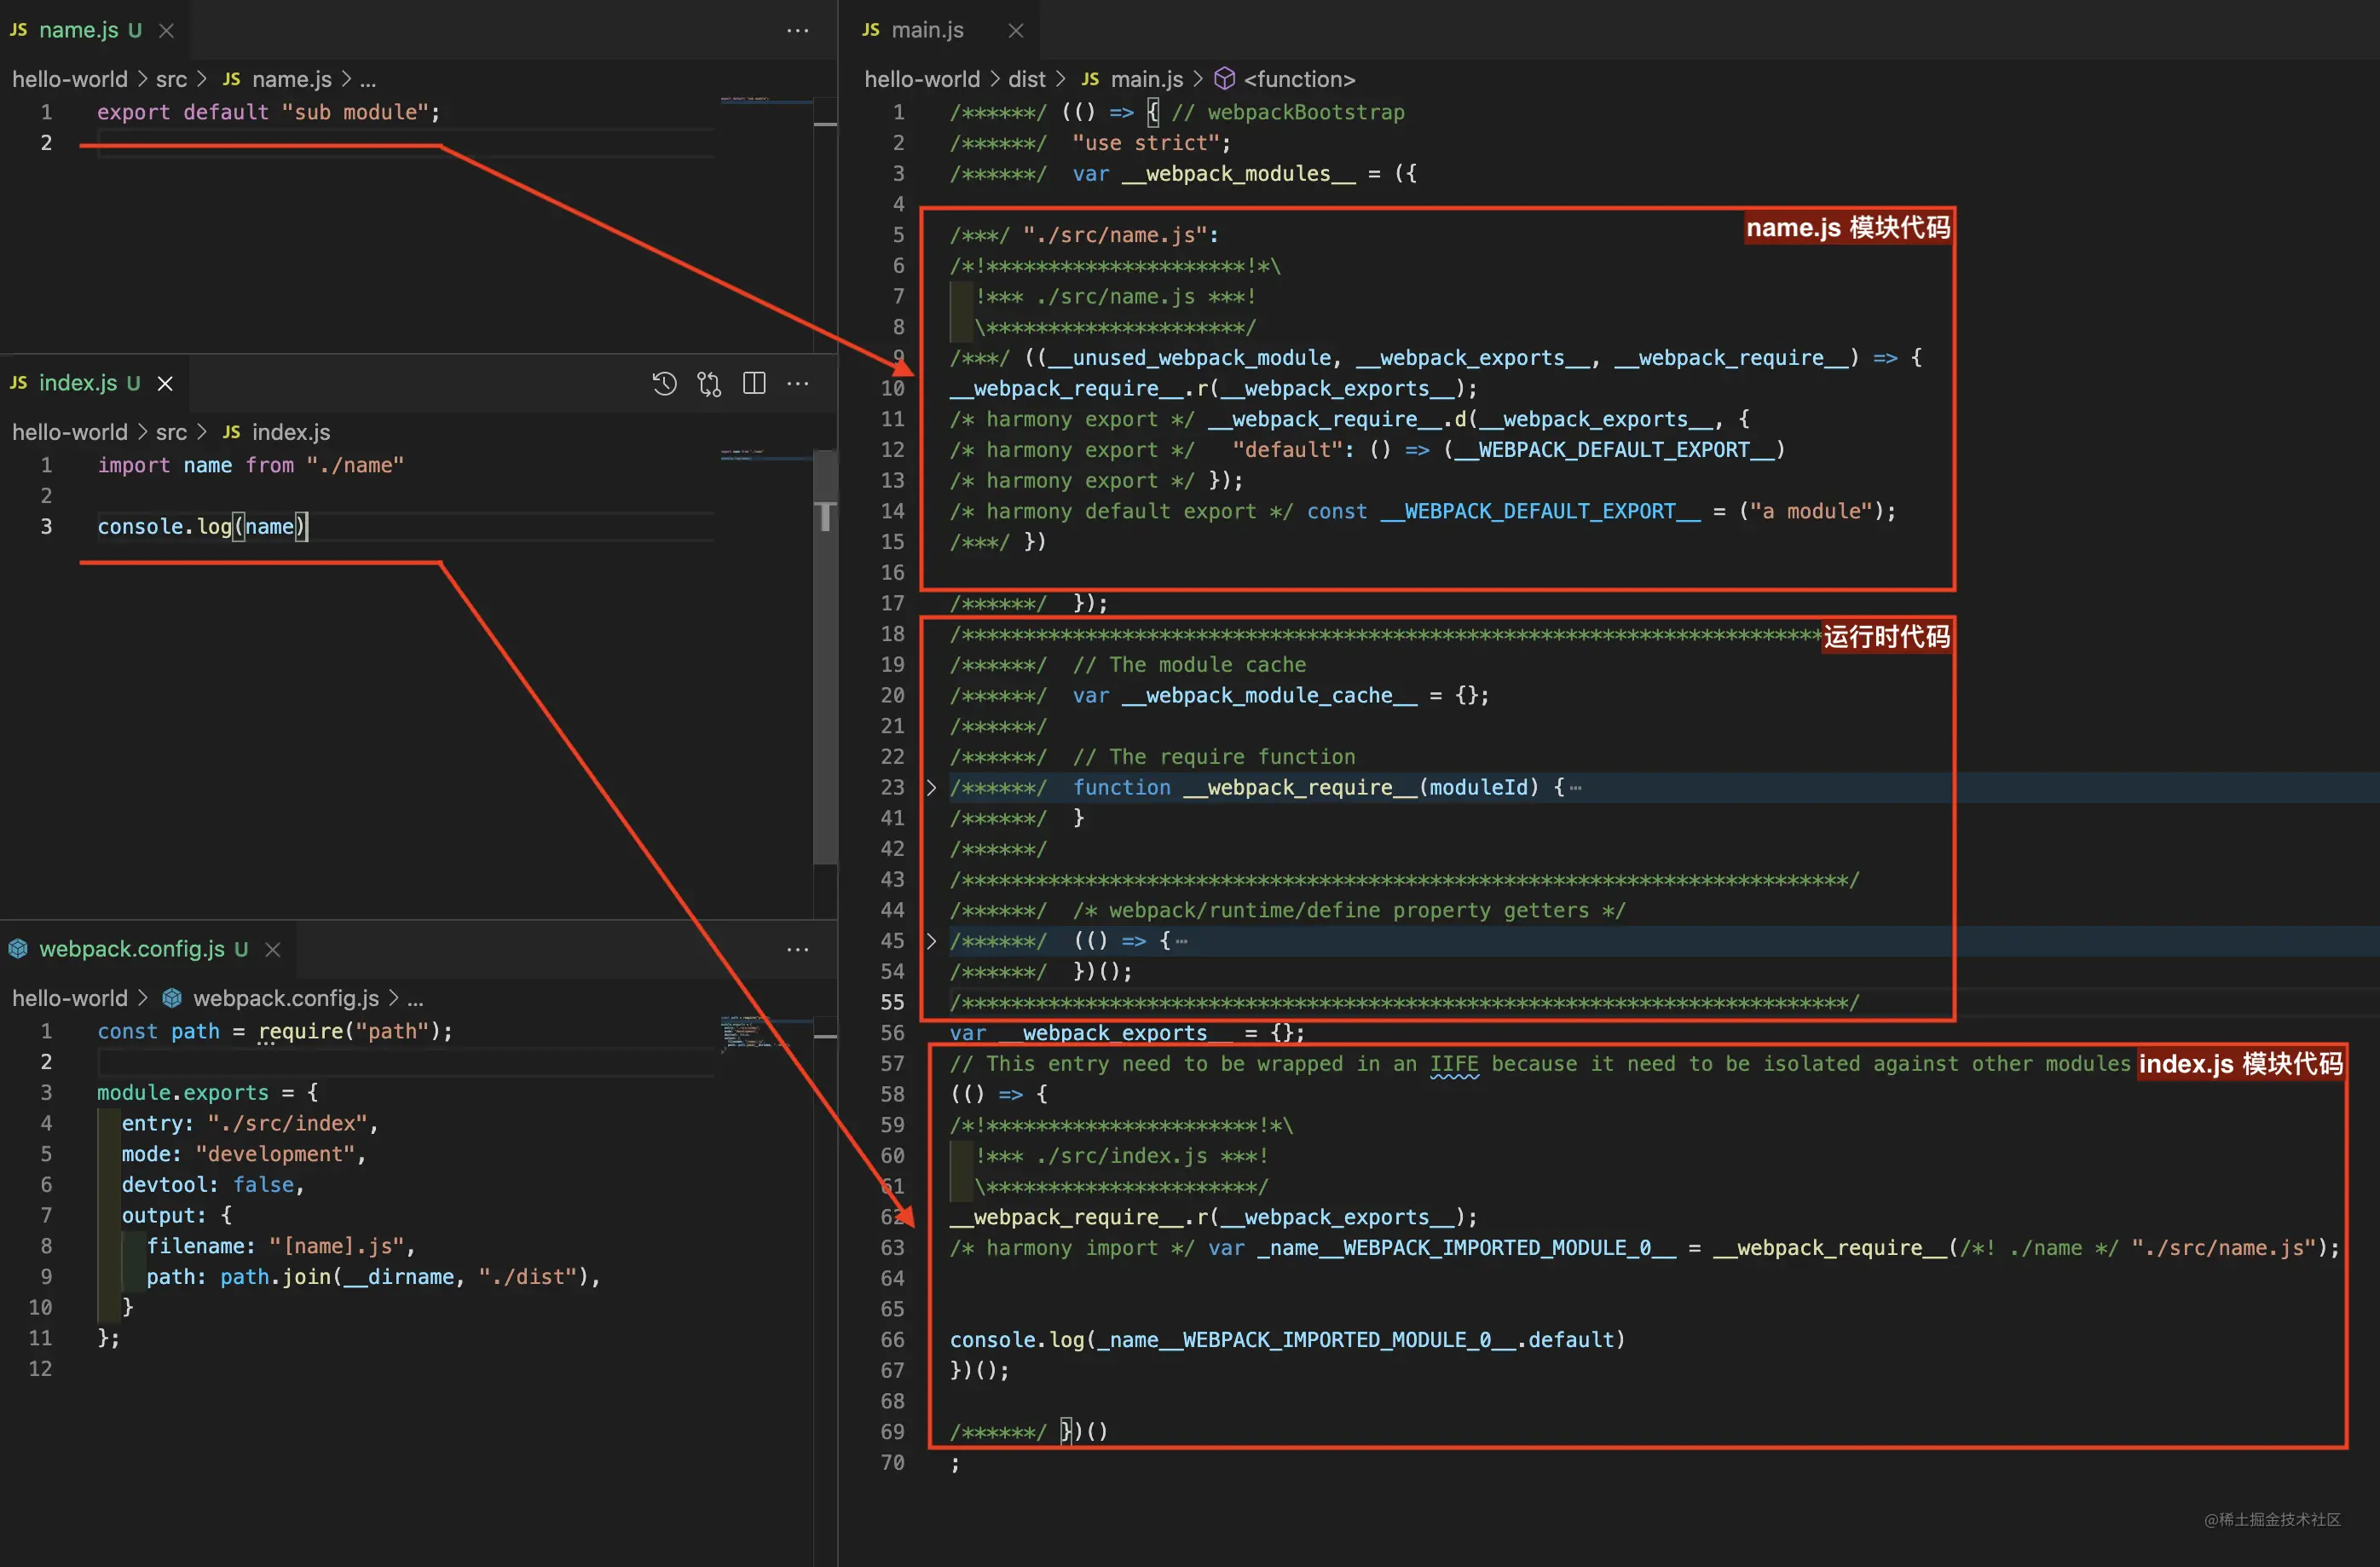
Task: Click webpack.config.js in its breadcrumb path
Action: (271, 998)
